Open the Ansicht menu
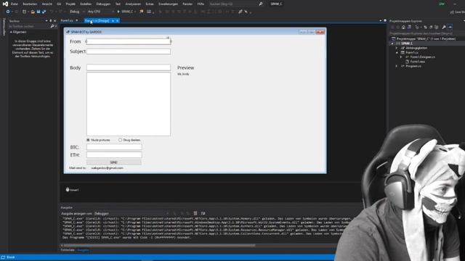Screen dimensions: 465x261 point(46,4)
